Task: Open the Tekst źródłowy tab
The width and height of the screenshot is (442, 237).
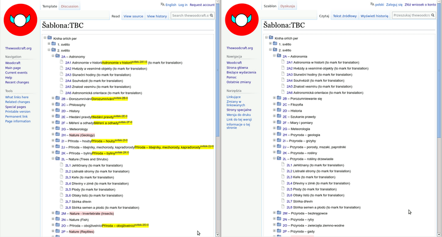Action: point(345,16)
